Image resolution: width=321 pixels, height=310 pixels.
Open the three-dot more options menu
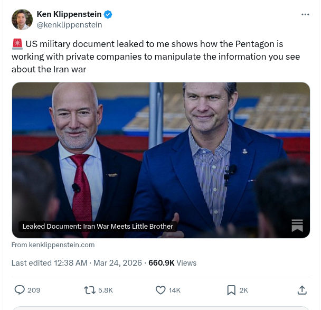tap(305, 15)
